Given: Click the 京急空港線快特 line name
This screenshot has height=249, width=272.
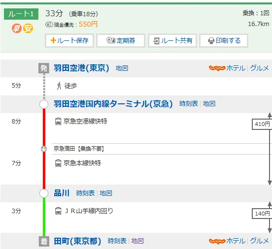Looking at the screenshot, I should click(85, 121).
